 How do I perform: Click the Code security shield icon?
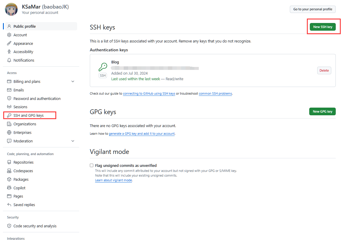click(9, 226)
